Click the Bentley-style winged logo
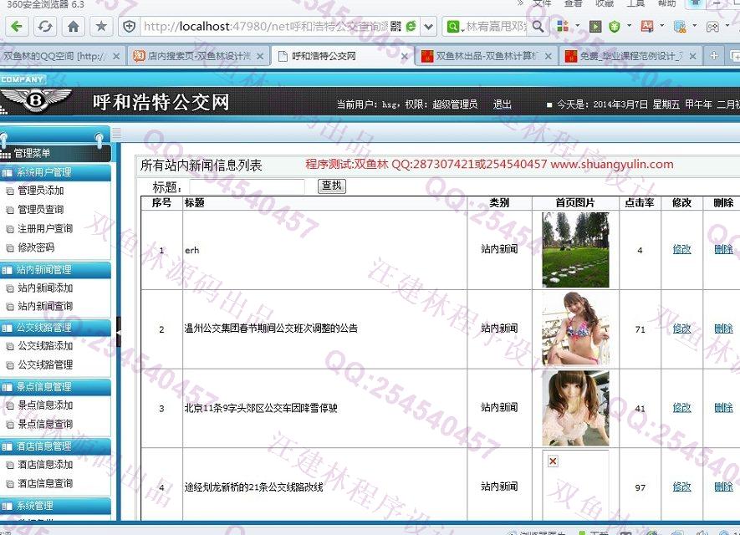740x535 pixels. 35,100
